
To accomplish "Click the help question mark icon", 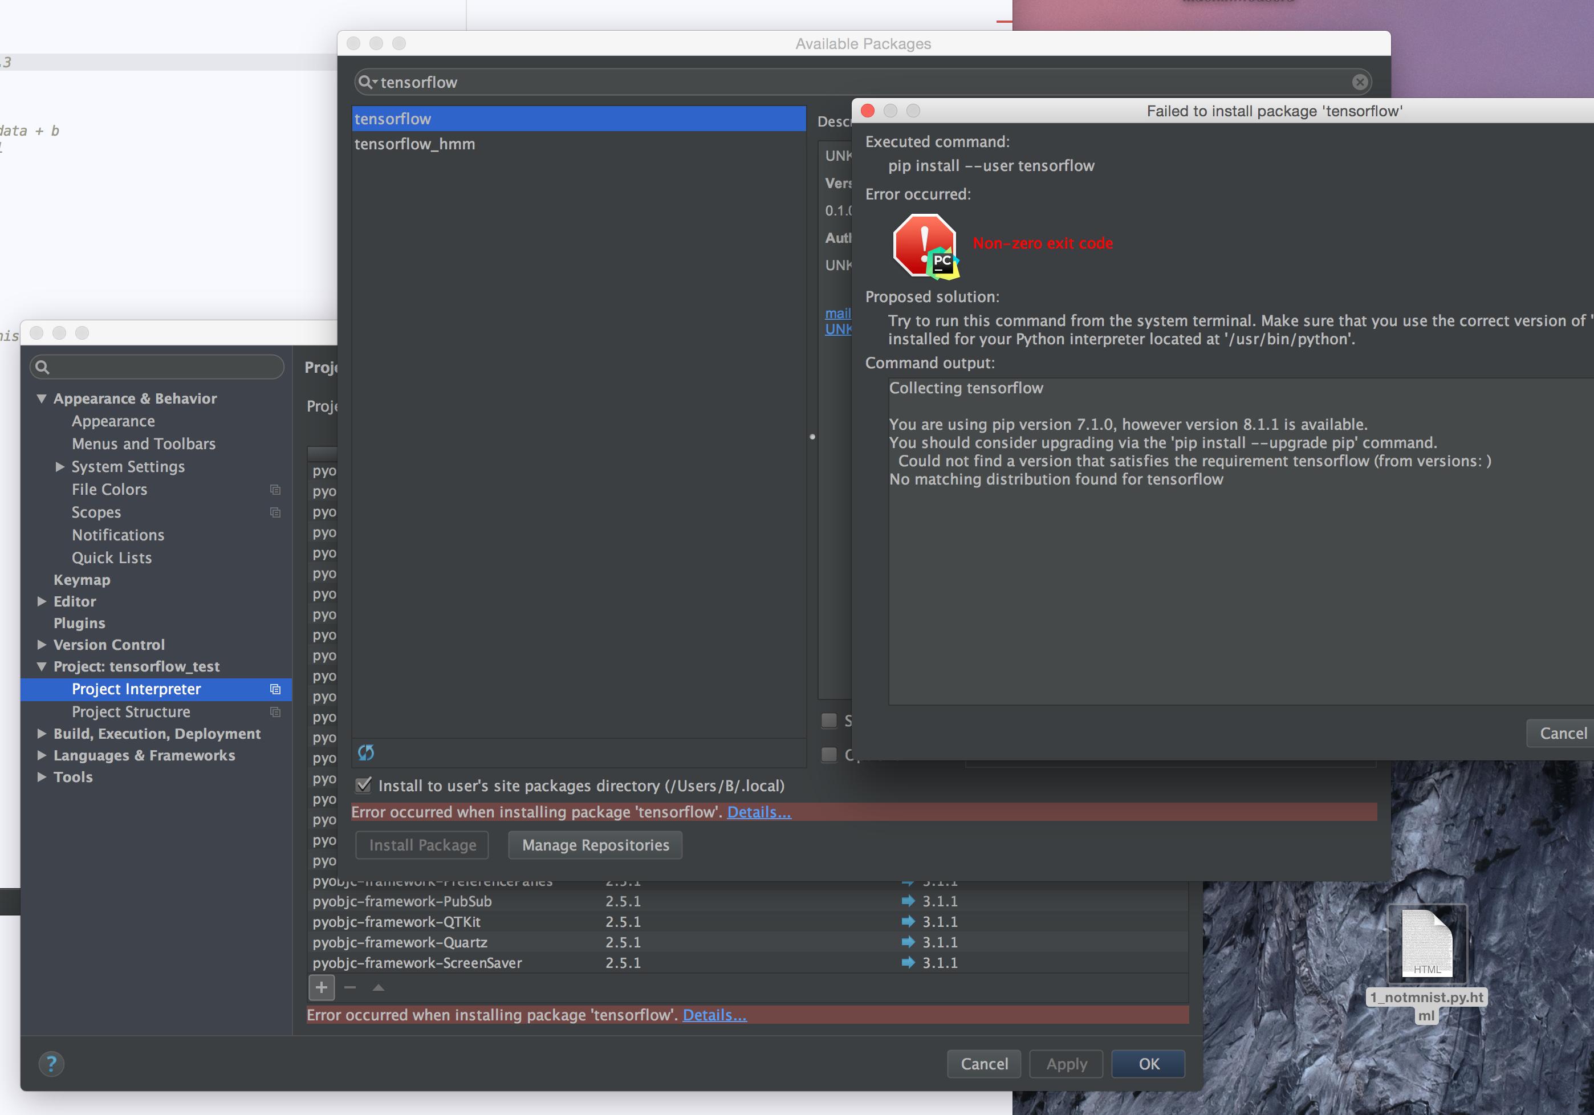I will pyautogui.click(x=51, y=1064).
